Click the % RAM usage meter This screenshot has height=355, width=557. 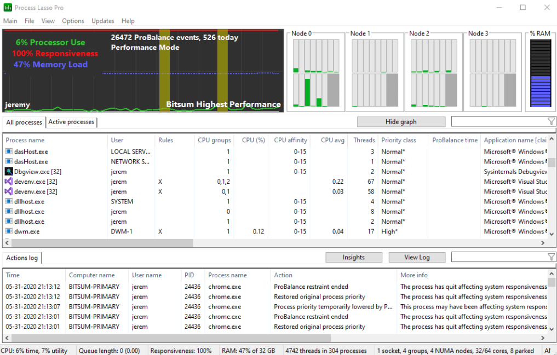coord(541,73)
